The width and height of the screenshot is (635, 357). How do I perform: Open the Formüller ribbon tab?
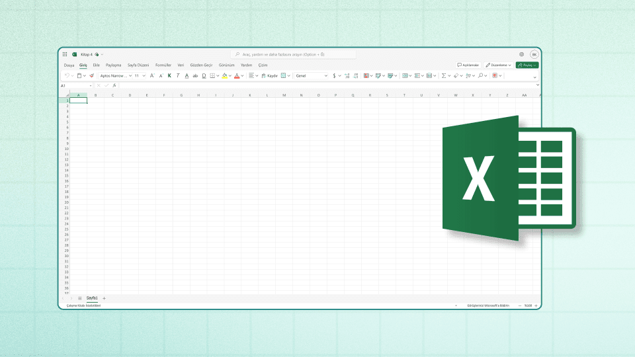pyautogui.click(x=163, y=65)
